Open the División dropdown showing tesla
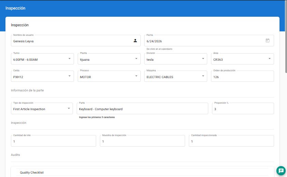 [176, 59]
